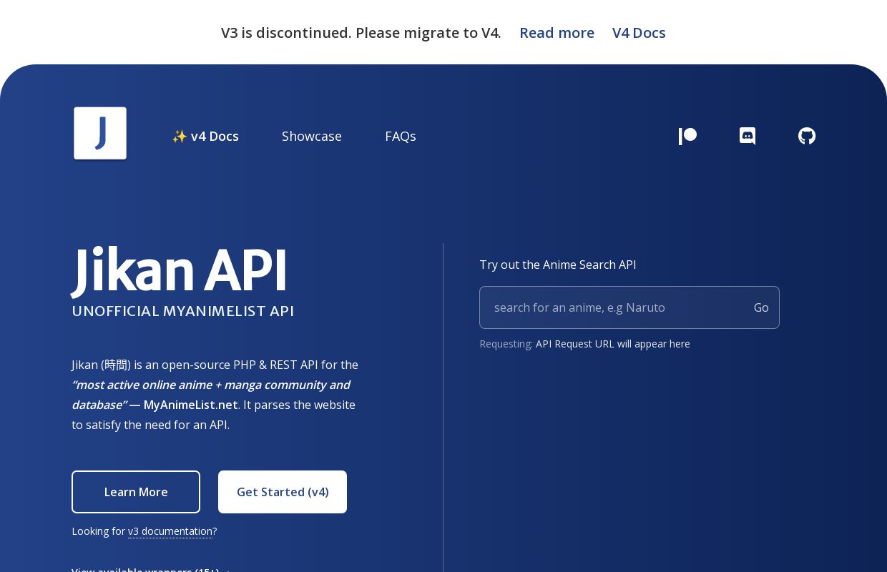The height and width of the screenshot is (572, 887).
Task: Click 'UNOFFICIAL MYANIMELIST API' subtitle
Action: click(183, 311)
